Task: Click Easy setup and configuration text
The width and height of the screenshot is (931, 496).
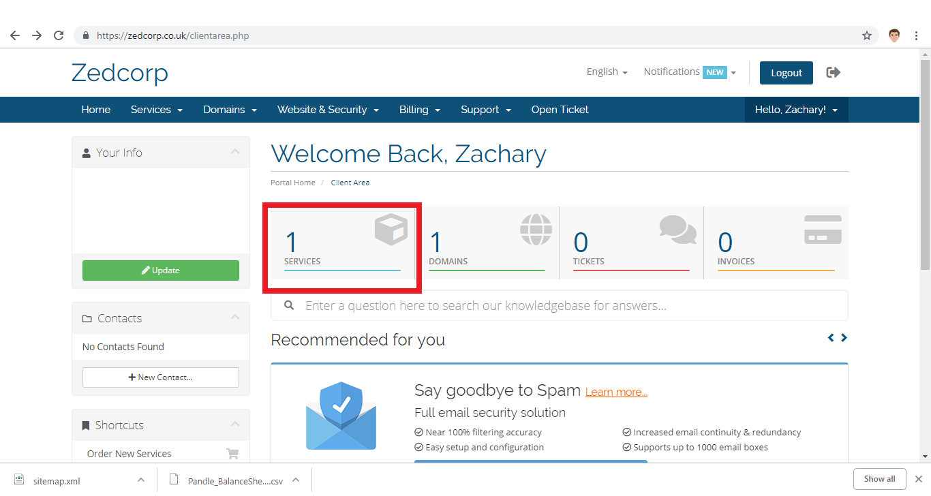Action: point(485,448)
